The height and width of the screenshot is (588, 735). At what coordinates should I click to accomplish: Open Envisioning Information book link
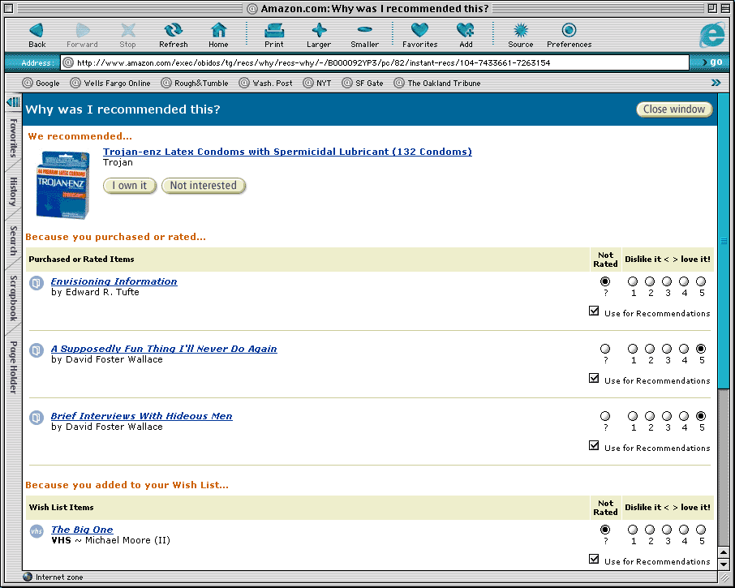click(114, 281)
